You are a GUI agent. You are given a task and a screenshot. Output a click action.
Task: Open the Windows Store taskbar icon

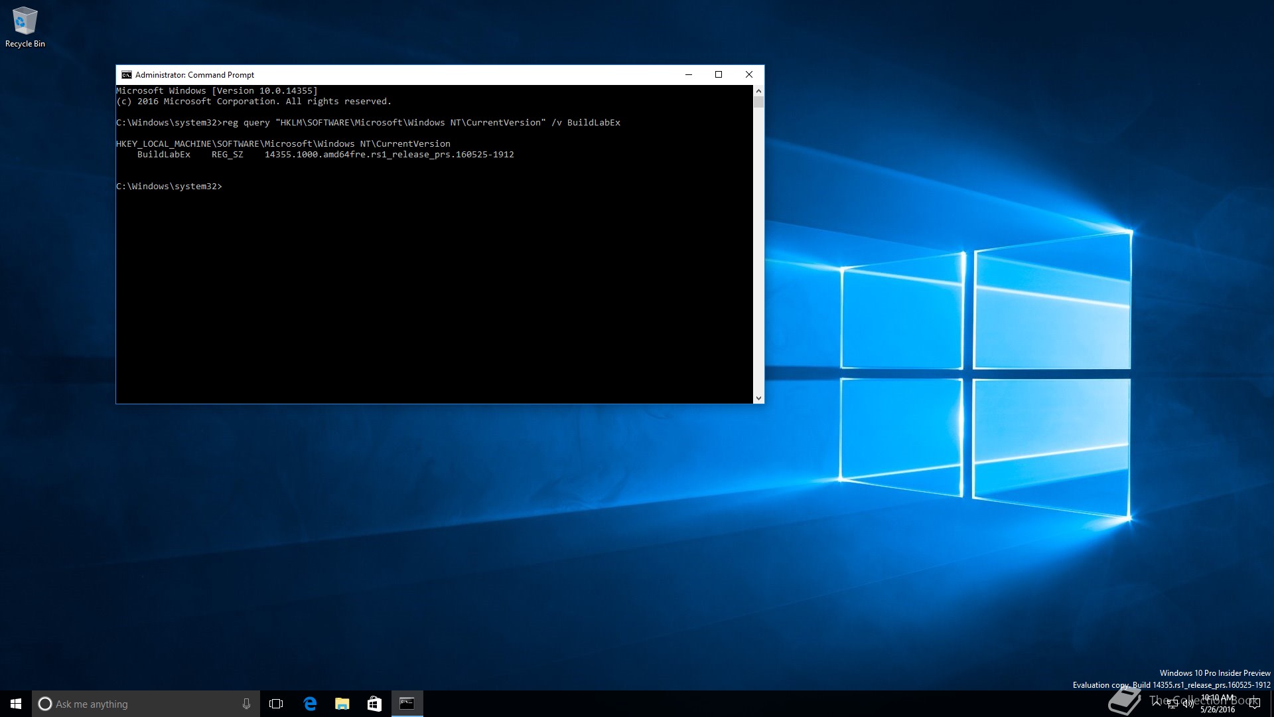point(374,704)
